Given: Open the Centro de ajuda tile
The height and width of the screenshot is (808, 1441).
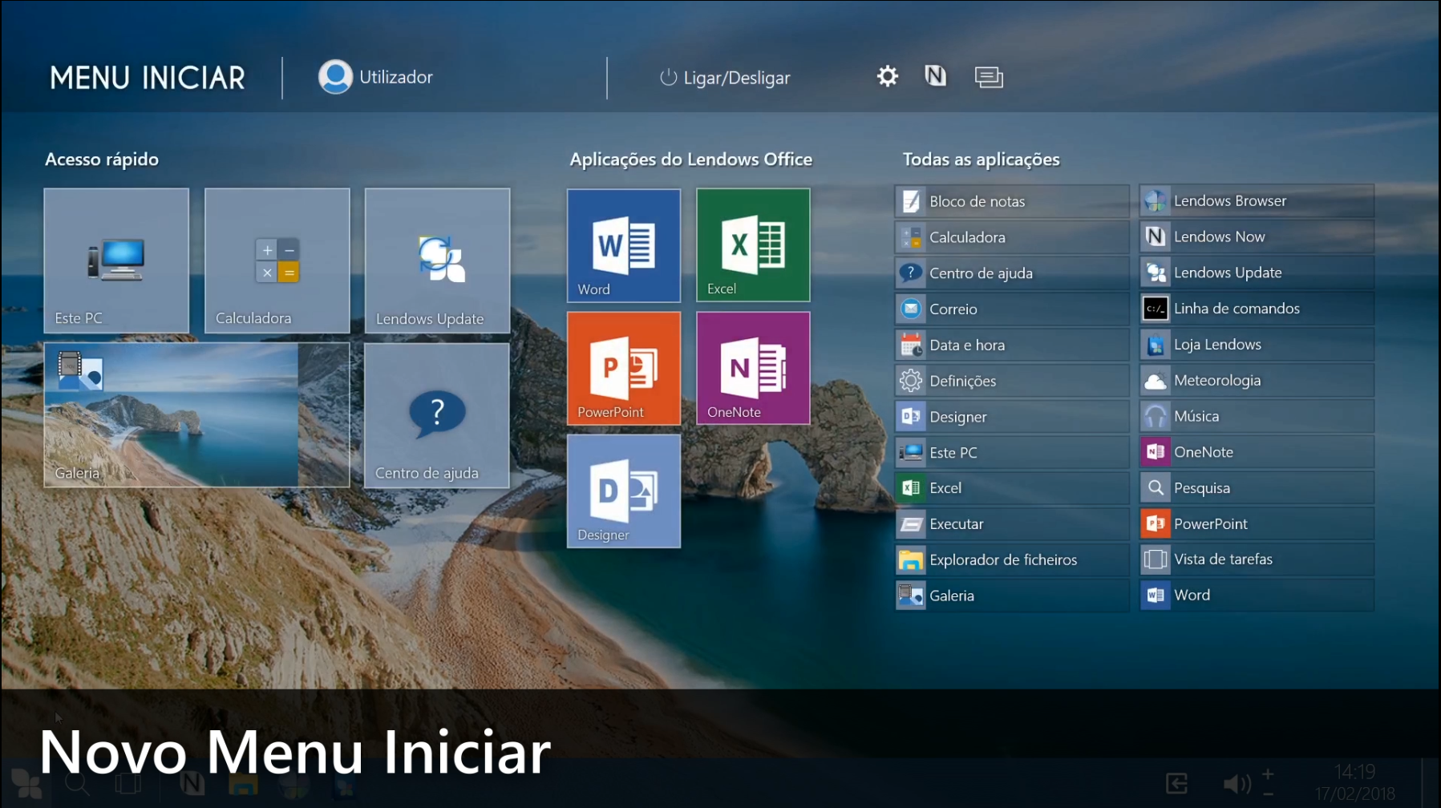Looking at the screenshot, I should pos(437,415).
